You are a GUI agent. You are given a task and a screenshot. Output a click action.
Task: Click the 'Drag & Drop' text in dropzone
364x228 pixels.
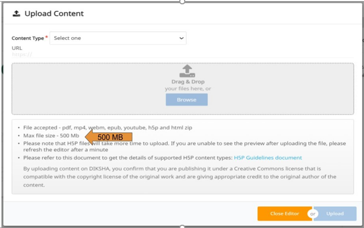click(187, 82)
